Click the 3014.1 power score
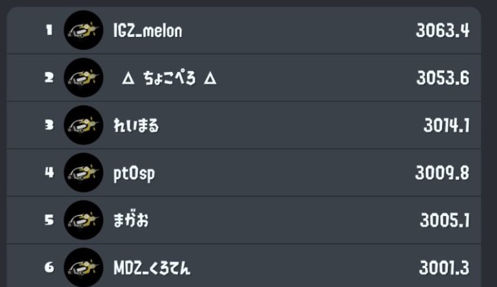This screenshot has width=497, height=287. pyautogui.click(x=446, y=125)
